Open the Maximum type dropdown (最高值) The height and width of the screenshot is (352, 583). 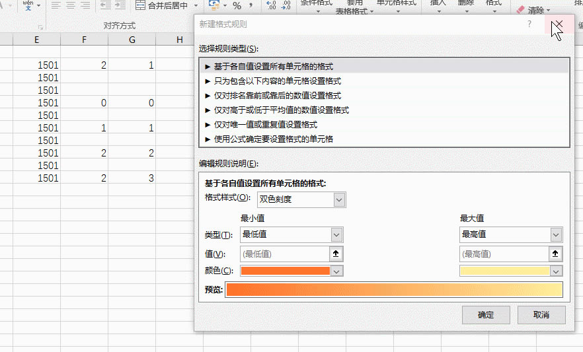click(511, 234)
